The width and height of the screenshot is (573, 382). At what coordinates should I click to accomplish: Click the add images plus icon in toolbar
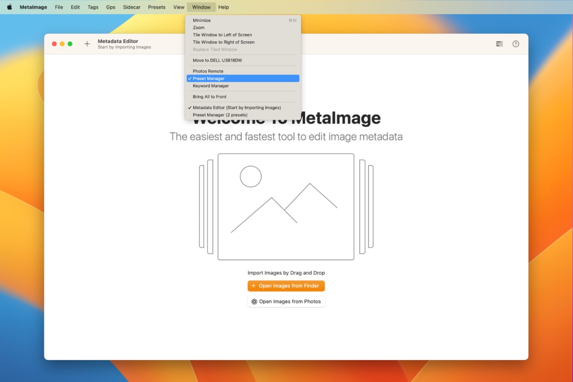[x=87, y=44]
